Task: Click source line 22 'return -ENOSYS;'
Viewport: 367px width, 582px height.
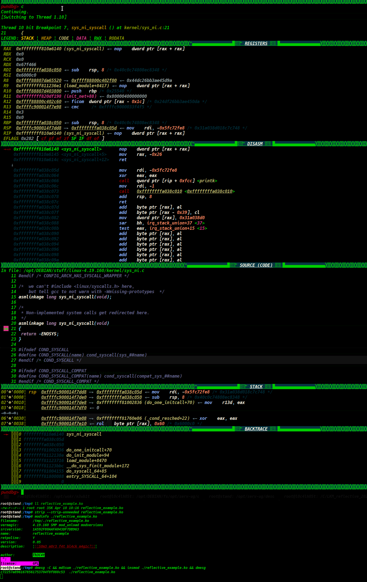Action: [40, 334]
